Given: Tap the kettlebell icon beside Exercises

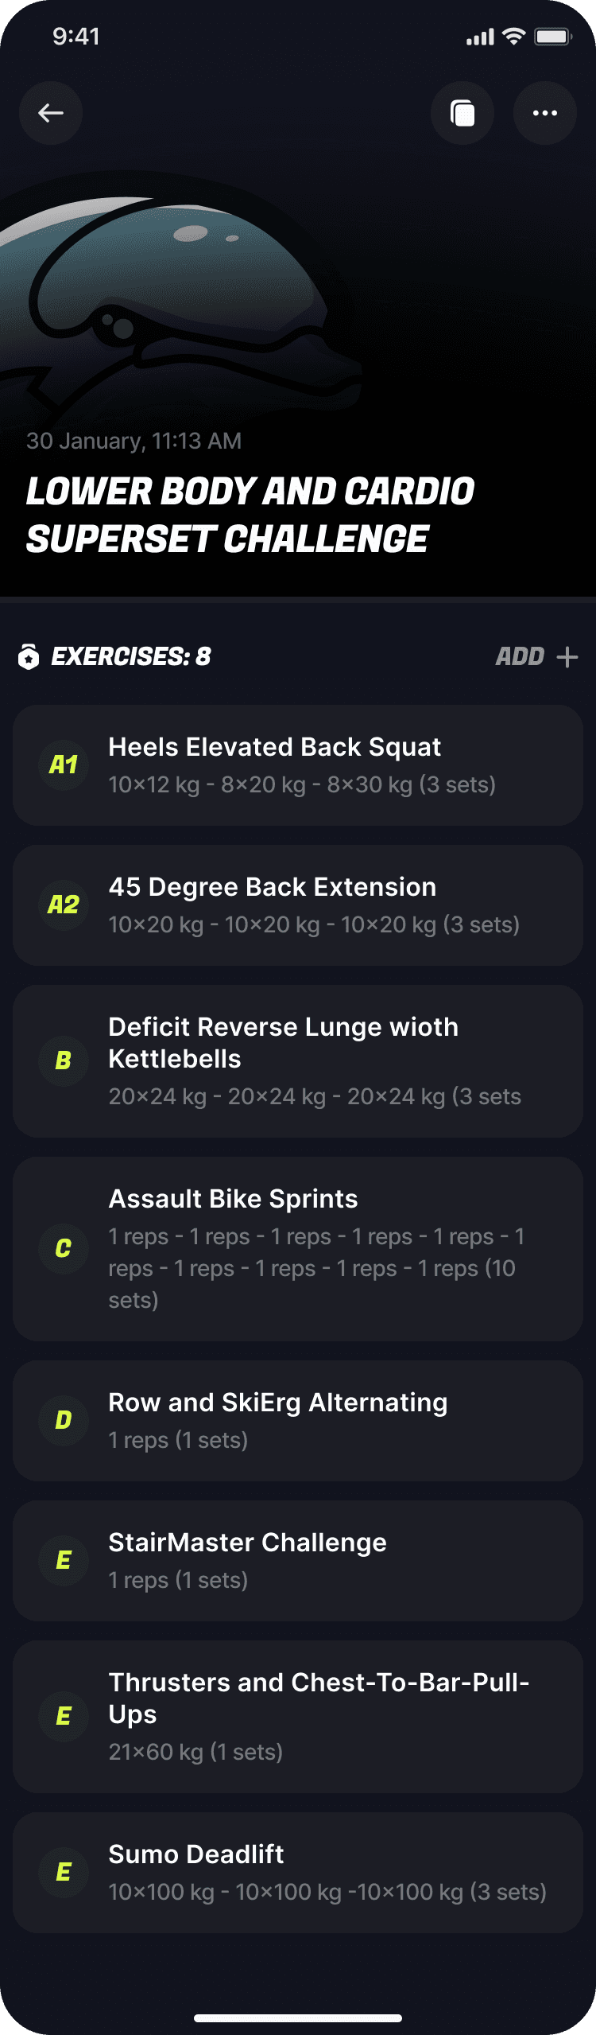Looking at the screenshot, I should pos(28,657).
